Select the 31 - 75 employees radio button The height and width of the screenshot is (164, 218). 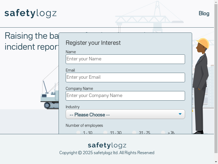[134, 133]
